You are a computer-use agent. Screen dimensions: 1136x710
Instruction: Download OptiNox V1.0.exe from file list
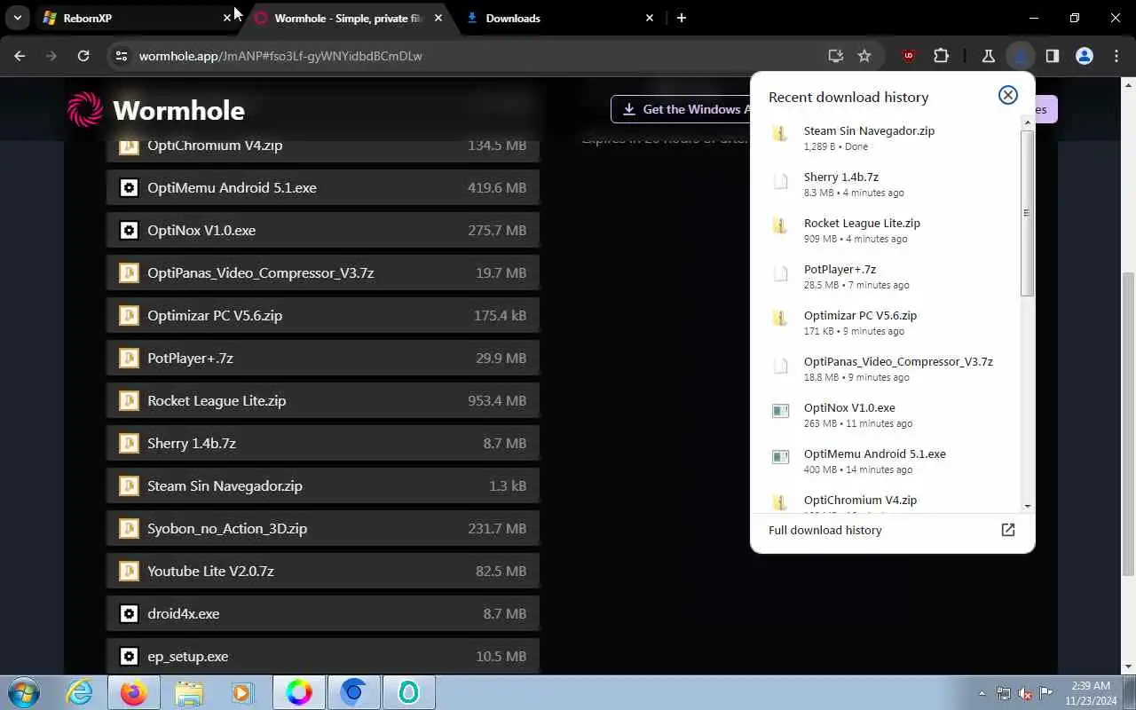pyautogui.click(x=323, y=230)
